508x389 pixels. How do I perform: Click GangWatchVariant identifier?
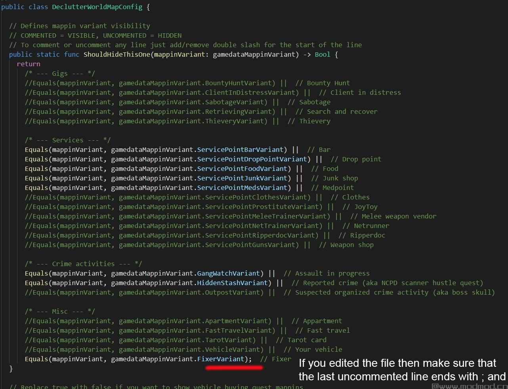click(229, 273)
